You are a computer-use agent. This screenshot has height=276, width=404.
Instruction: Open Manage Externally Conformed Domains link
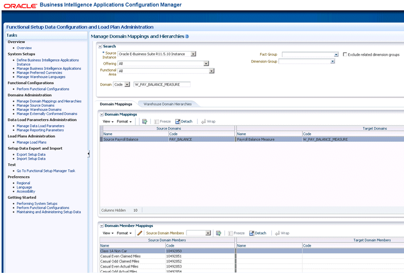(47, 114)
